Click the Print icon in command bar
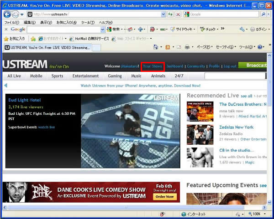This screenshot has width=274, height=219. pyautogui.click(x=187, y=47)
